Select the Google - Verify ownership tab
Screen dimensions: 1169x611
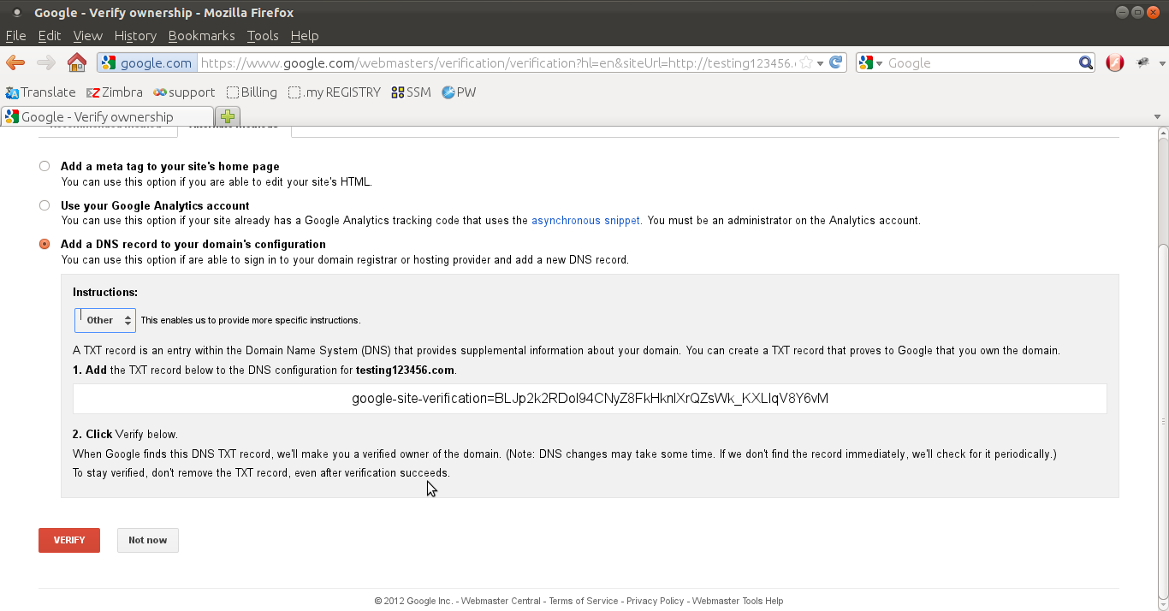(107, 116)
